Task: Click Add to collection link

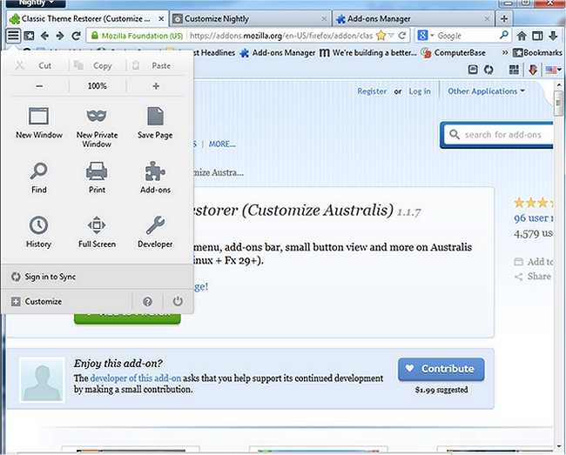Action: 534,262
